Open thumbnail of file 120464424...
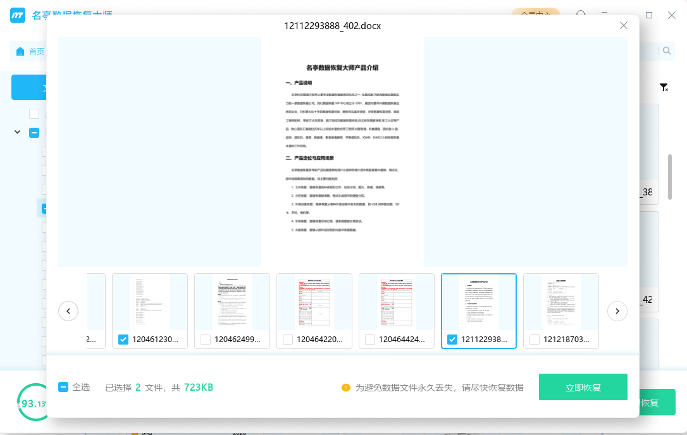 click(x=397, y=303)
